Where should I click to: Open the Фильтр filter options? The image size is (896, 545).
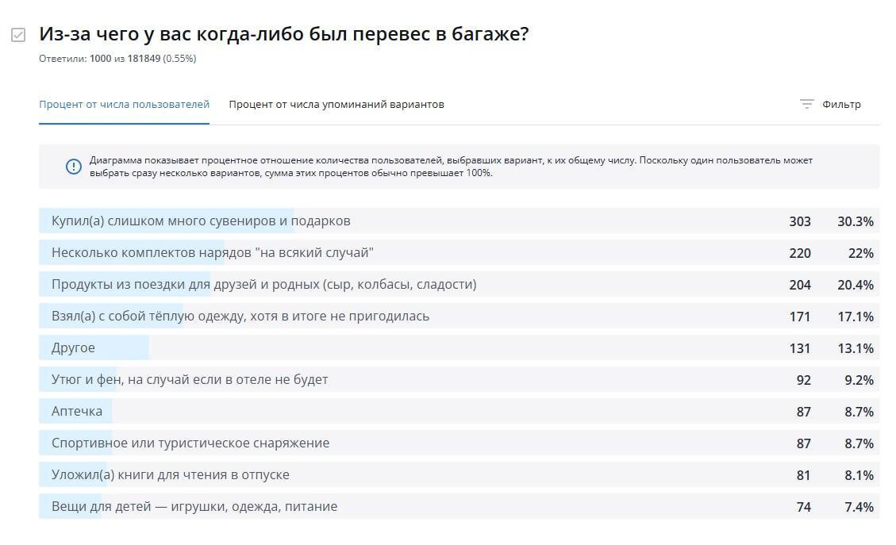829,104
